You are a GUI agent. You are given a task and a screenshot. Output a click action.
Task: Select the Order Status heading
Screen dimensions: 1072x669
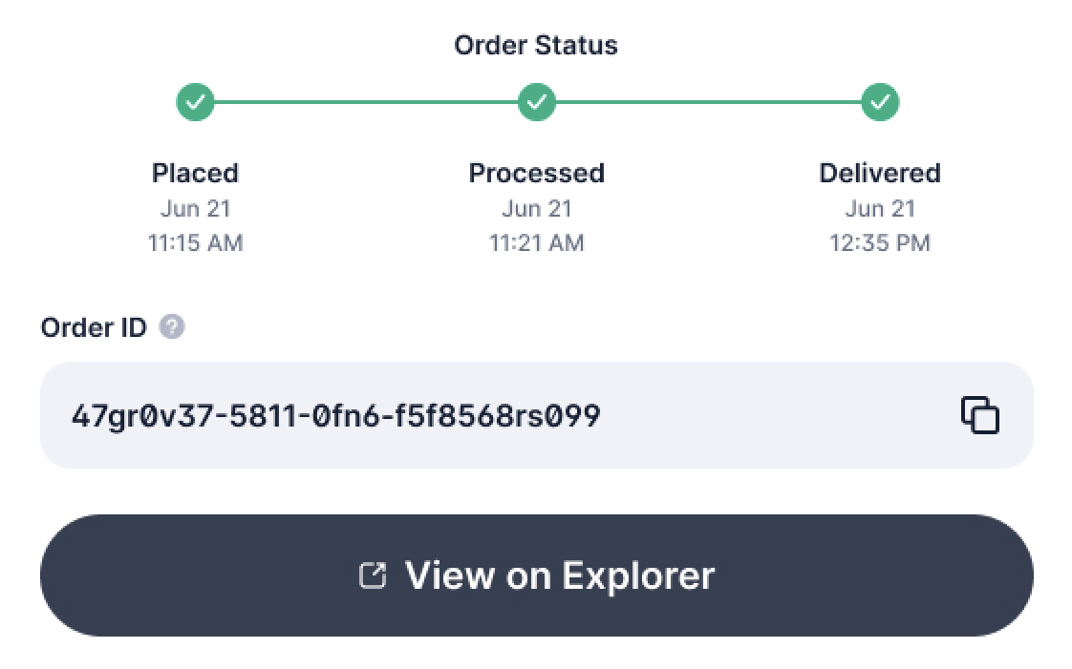pyautogui.click(x=536, y=45)
